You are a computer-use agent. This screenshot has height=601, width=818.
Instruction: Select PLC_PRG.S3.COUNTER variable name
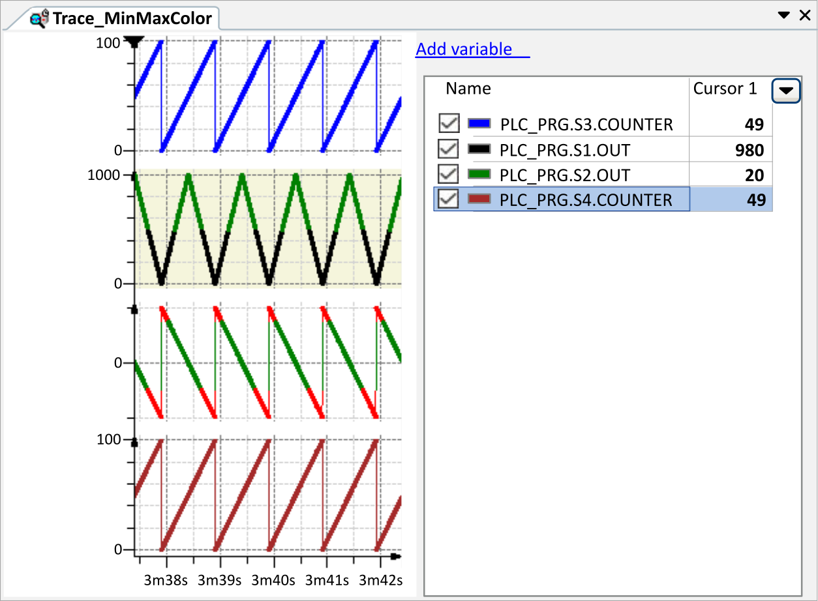[x=586, y=125]
